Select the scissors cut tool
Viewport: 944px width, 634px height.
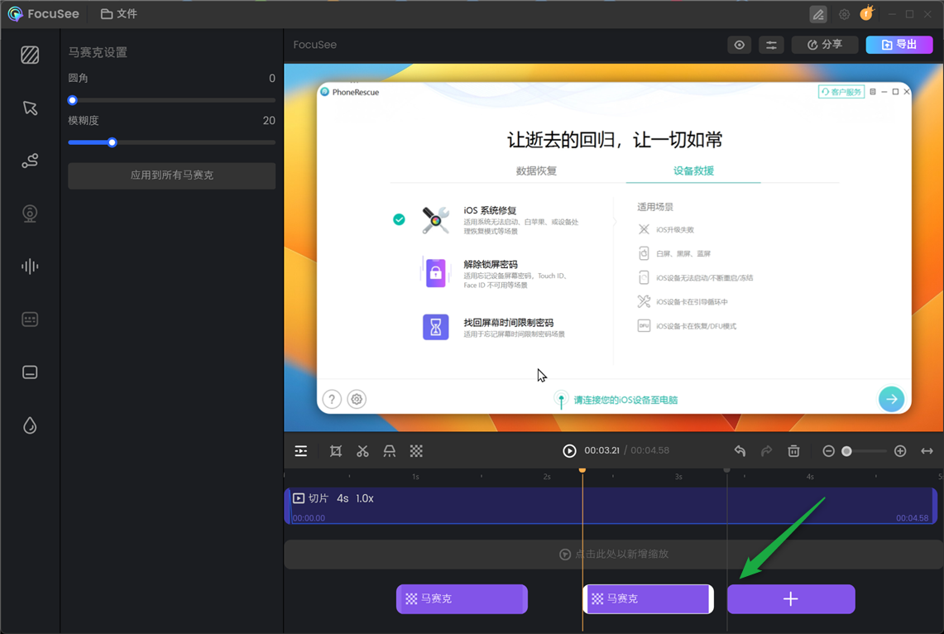click(x=362, y=451)
